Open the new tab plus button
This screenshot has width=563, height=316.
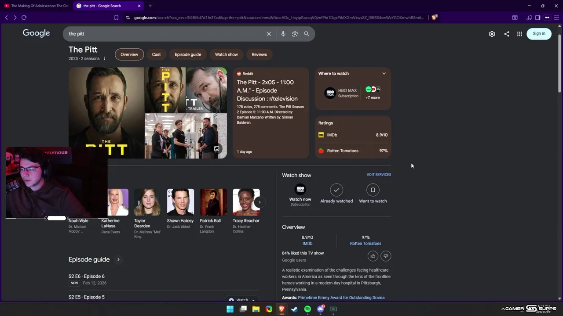[150, 6]
